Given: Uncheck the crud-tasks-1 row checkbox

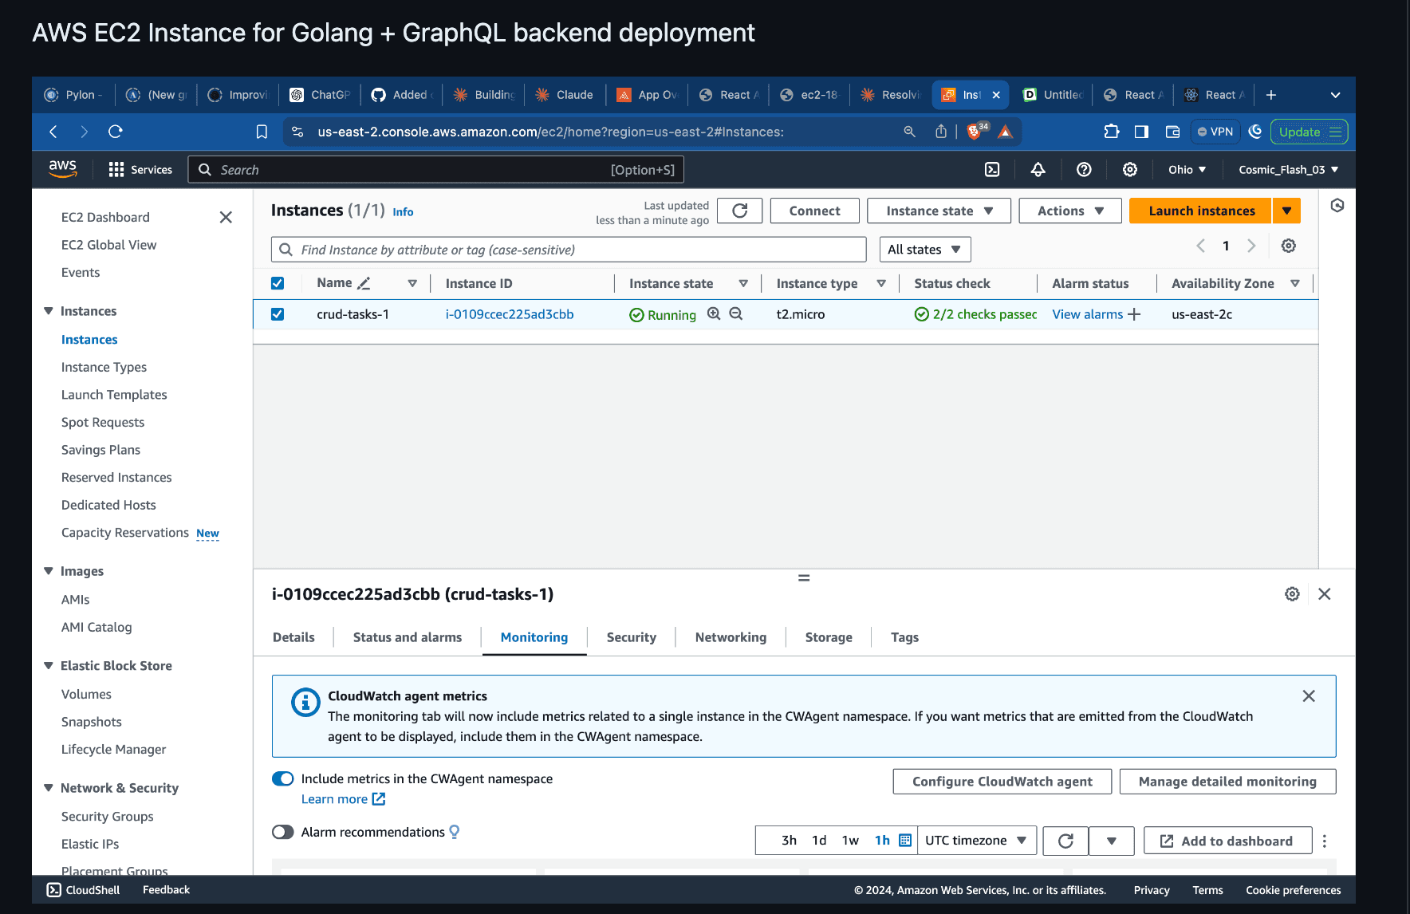Looking at the screenshot, I should [x=278, y=314].
